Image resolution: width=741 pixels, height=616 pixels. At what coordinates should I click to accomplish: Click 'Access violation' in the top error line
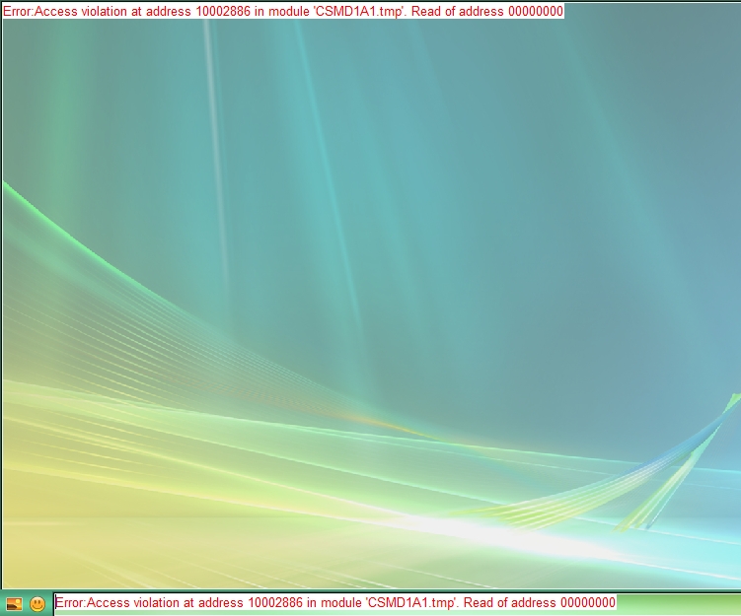tap(79, 11)
